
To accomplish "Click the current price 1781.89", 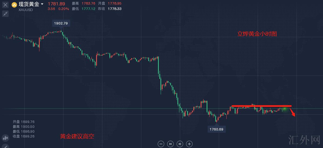I will (x=56, y=4).
